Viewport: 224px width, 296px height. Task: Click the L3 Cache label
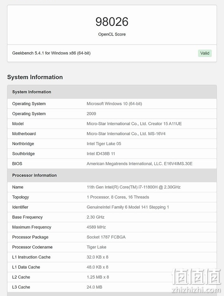click(x=21, y=287)
